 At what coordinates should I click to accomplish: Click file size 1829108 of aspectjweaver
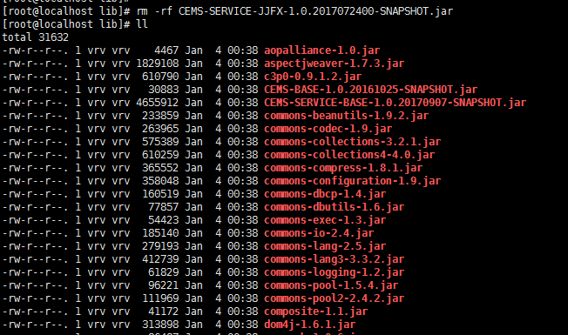[157, 64]
